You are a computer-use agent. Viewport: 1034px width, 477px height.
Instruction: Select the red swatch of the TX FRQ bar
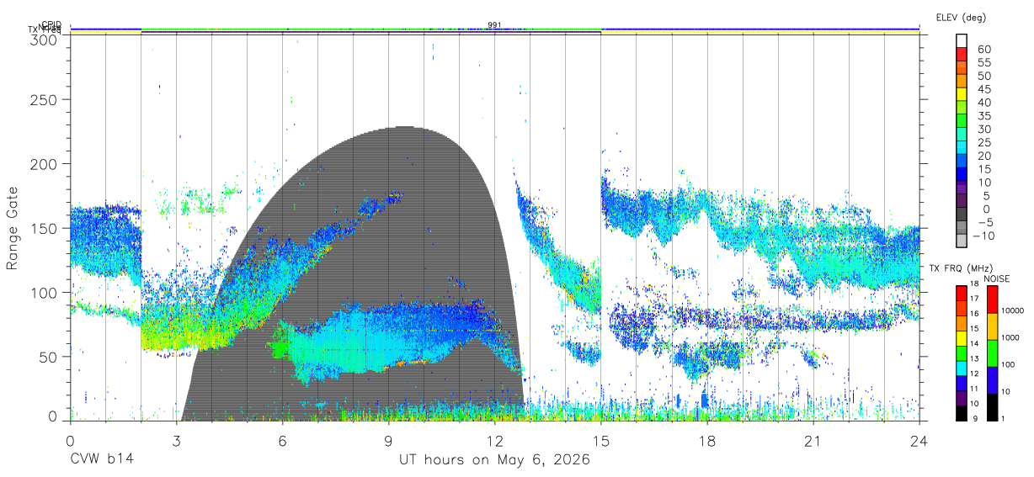point(962,294)
